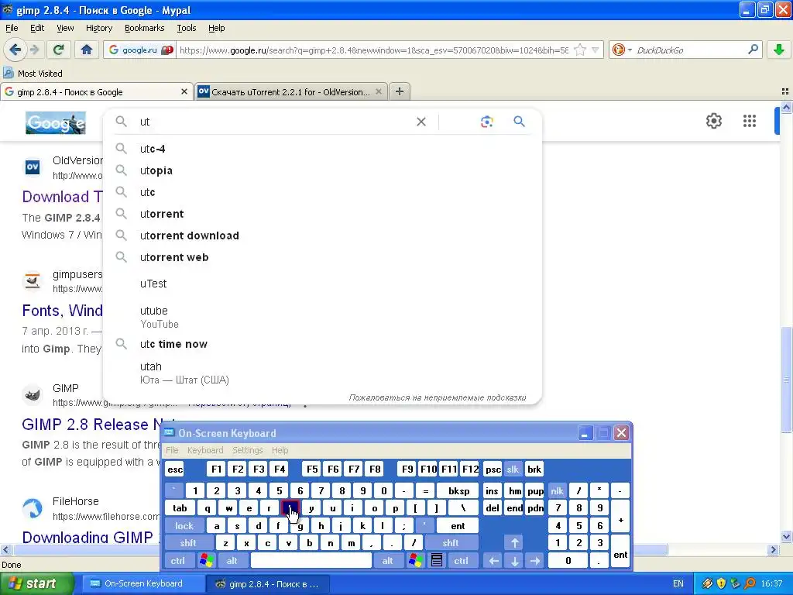Submit search with blue magnifier icon

[x=519, y=122]
